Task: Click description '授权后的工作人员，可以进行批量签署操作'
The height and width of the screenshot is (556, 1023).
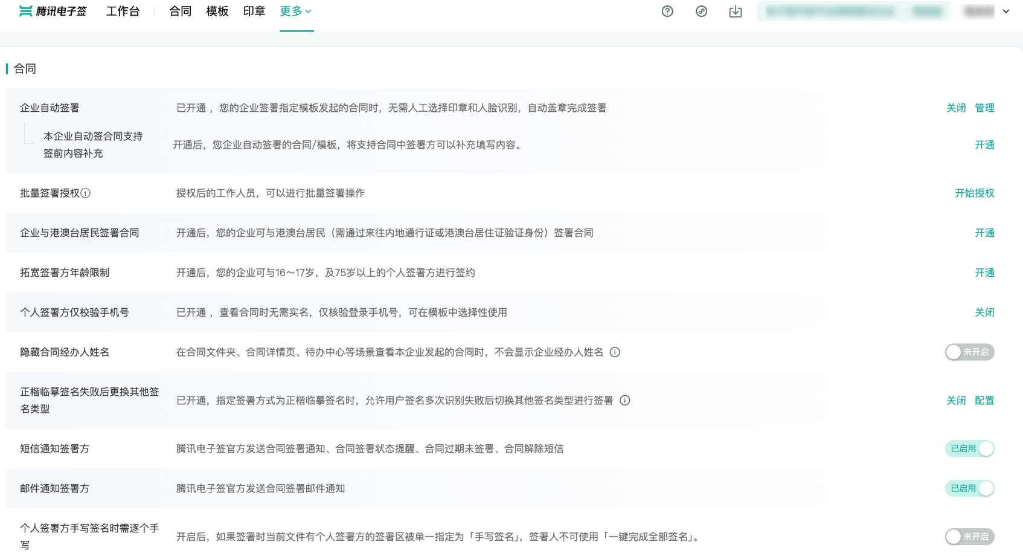Action: 271,193
